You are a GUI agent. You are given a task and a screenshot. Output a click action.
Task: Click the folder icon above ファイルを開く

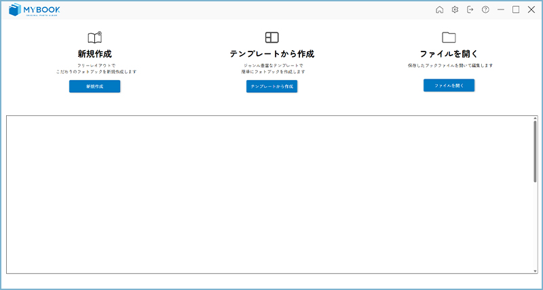point(449,37)
